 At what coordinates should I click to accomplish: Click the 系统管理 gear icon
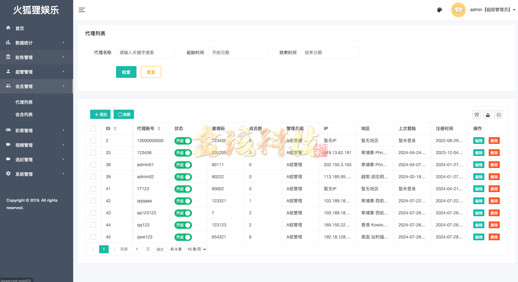[x=8, y=174]
